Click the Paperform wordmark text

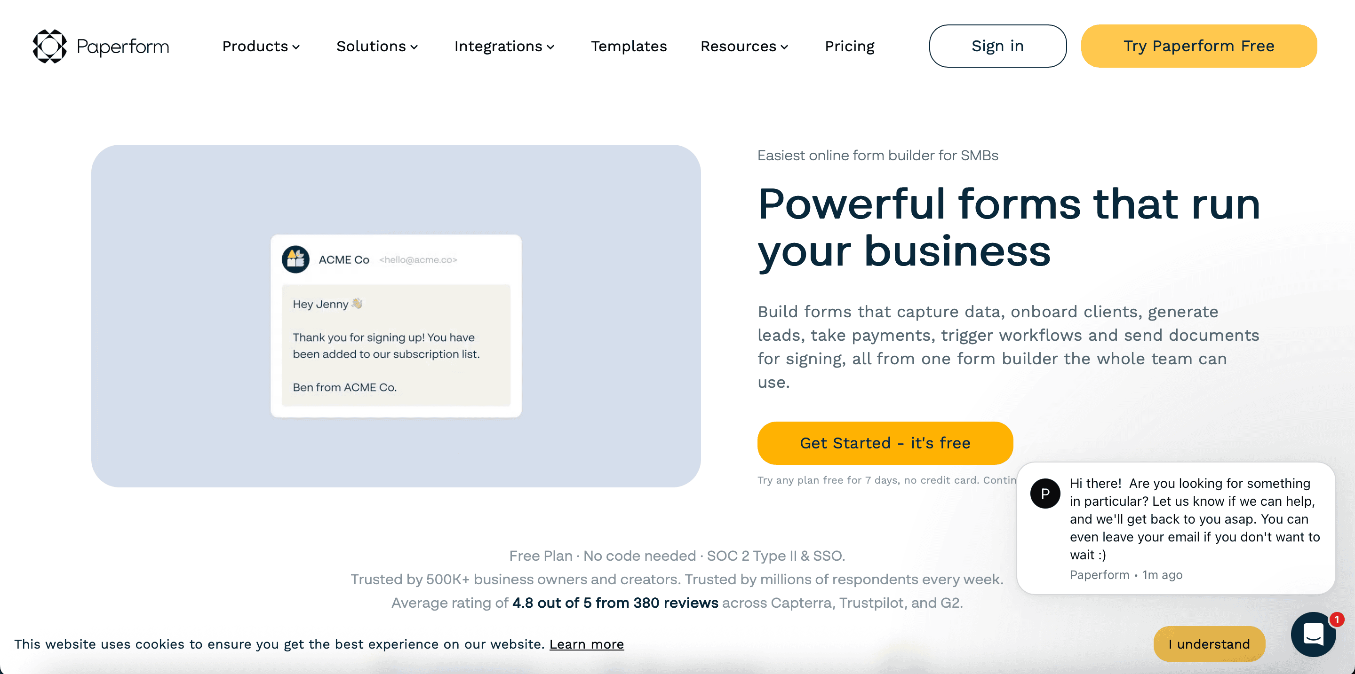(x=123, y=46)
